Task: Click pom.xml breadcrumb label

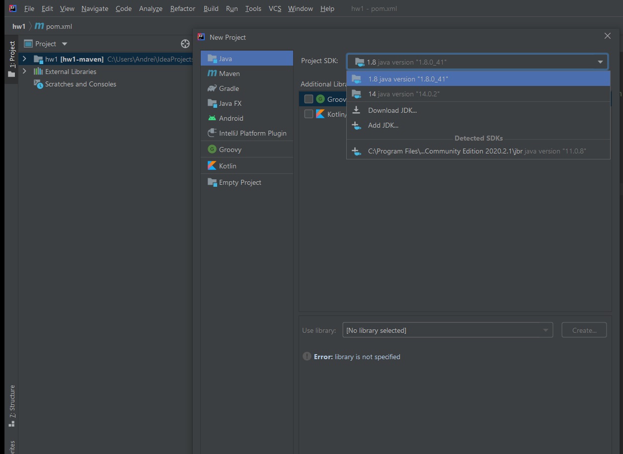Action: [x=59, y=26]
